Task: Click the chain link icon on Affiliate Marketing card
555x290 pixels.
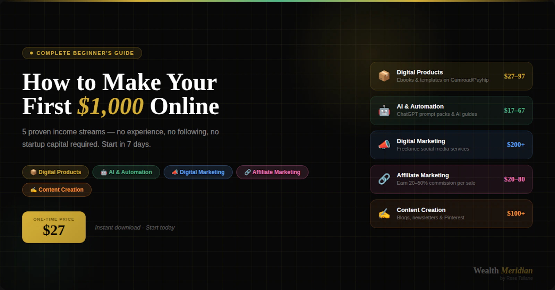Action: pos(384,179)
